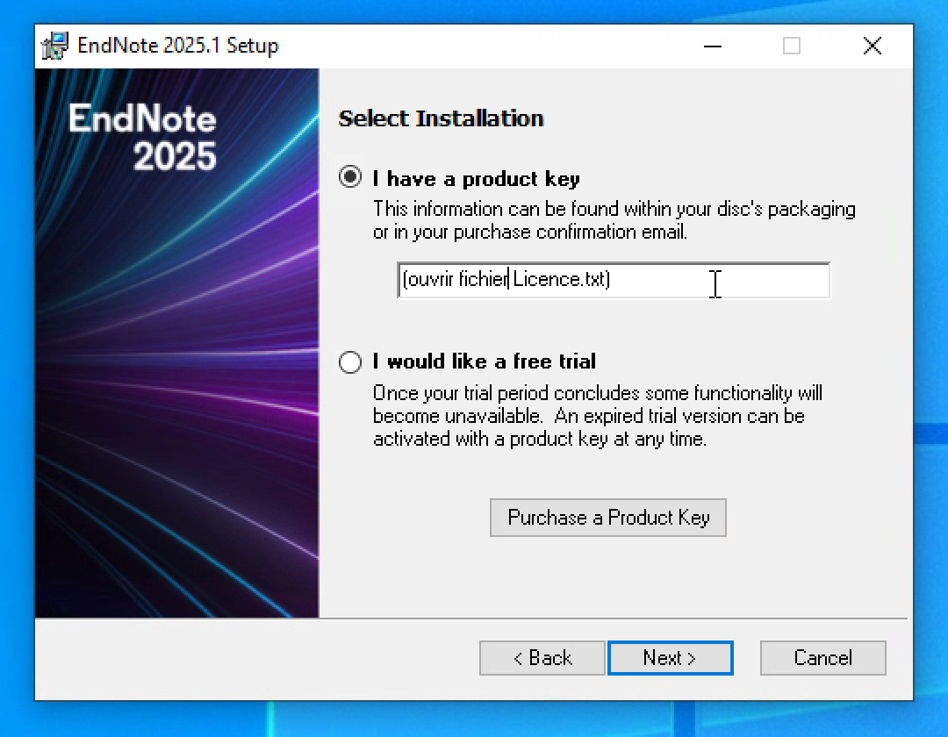This screenshot has width=948, height=737.
Task: Proceed by clicking Next >
Action: pyautogui.click(x=670, y=658)
